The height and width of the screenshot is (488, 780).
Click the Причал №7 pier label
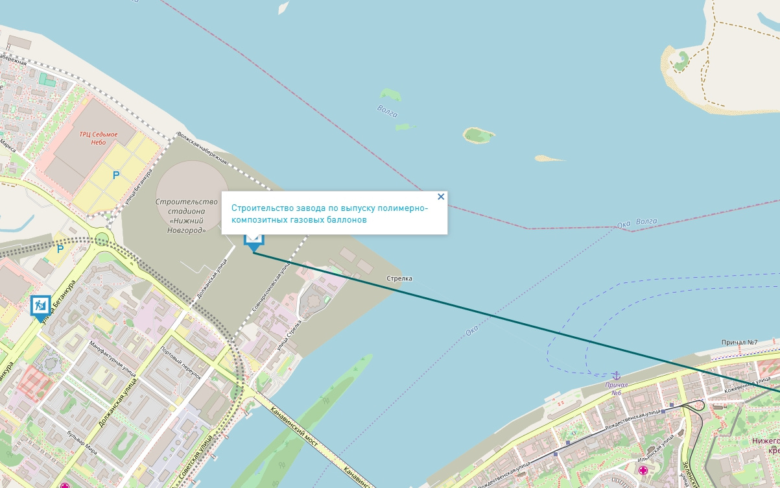click(x=740, y=342)
